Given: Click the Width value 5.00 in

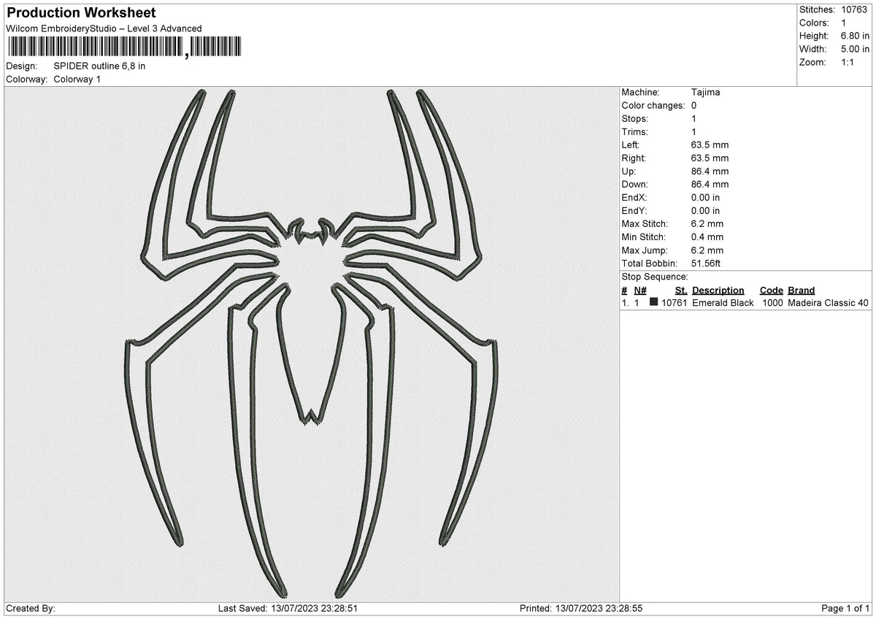Looking at the screenshot, I should pos(854,49).
